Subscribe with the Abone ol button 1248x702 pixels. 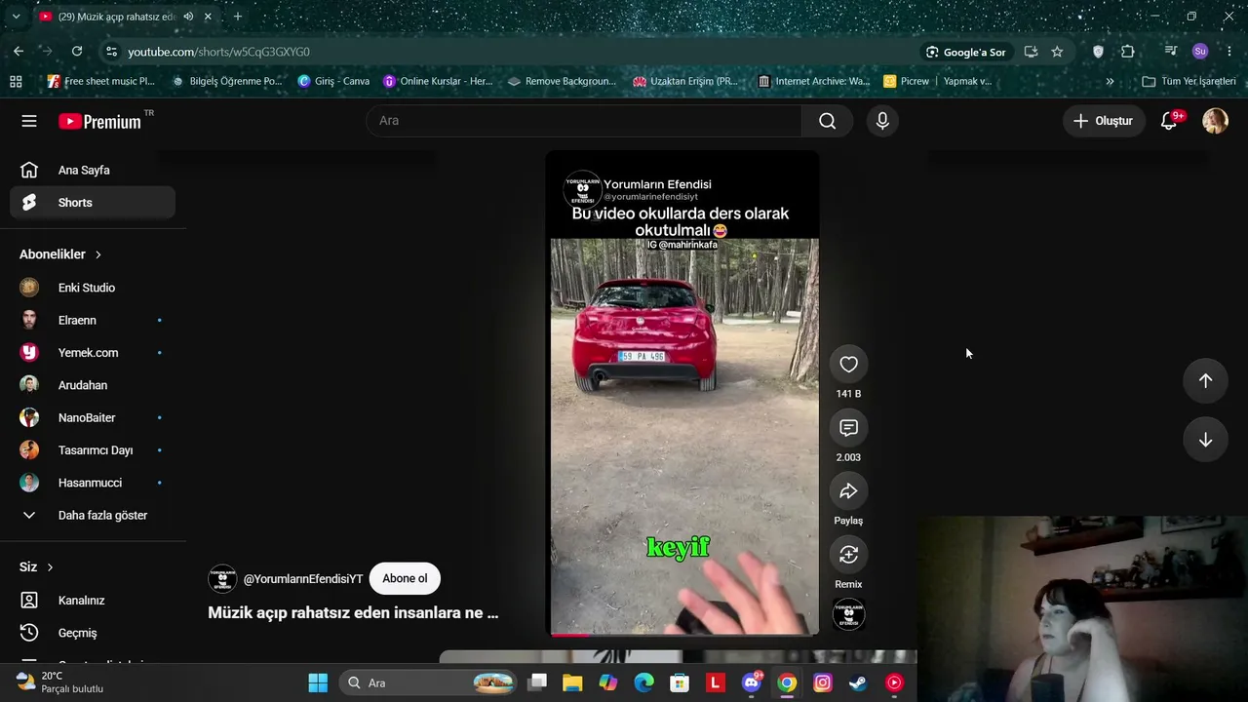pos(405,579)
